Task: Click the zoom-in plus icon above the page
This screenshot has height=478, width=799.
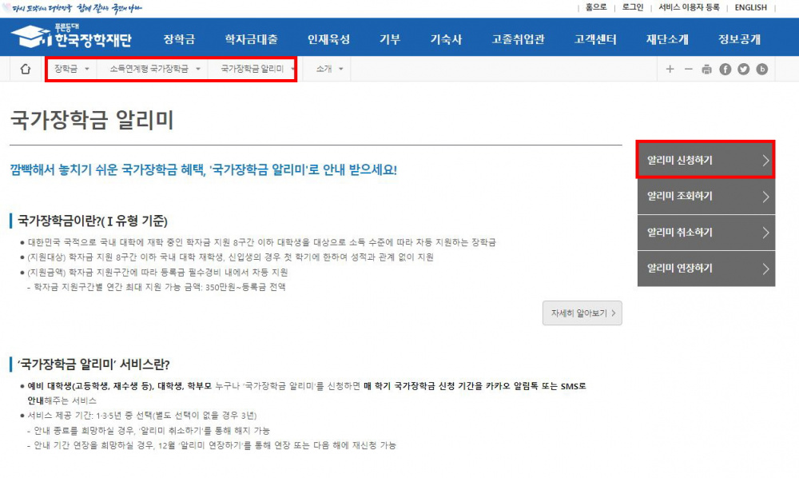Action: [670, 69]
